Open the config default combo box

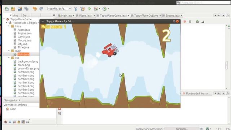pyautogui.click(x=59, y=9)
